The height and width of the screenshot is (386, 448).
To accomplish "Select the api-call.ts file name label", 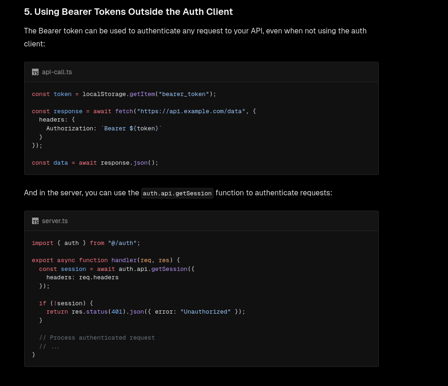I will (57, 72).
